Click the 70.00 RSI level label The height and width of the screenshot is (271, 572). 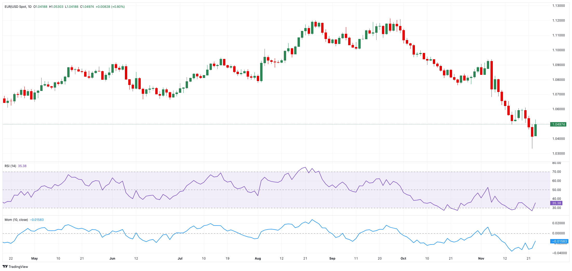coord(556,172)
